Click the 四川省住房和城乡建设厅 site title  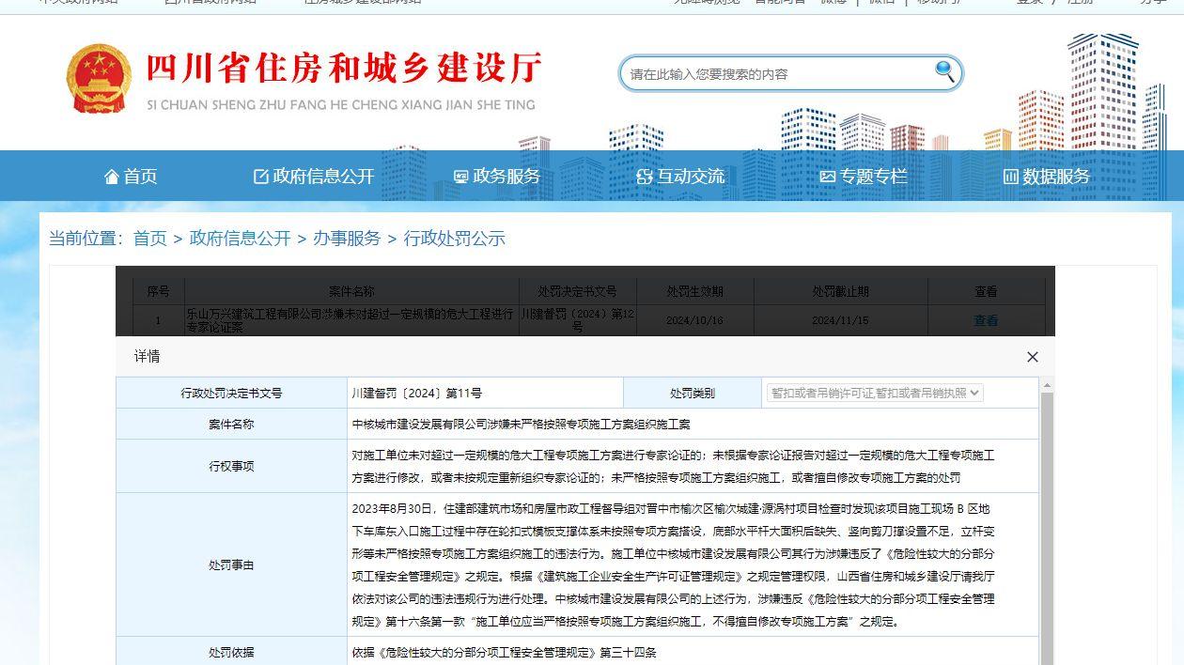coord(344,69)
